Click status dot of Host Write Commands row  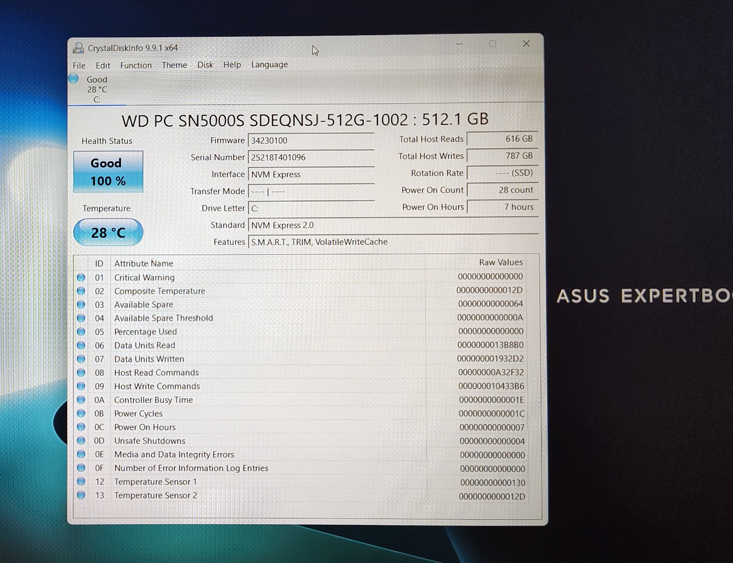(81, 386)
